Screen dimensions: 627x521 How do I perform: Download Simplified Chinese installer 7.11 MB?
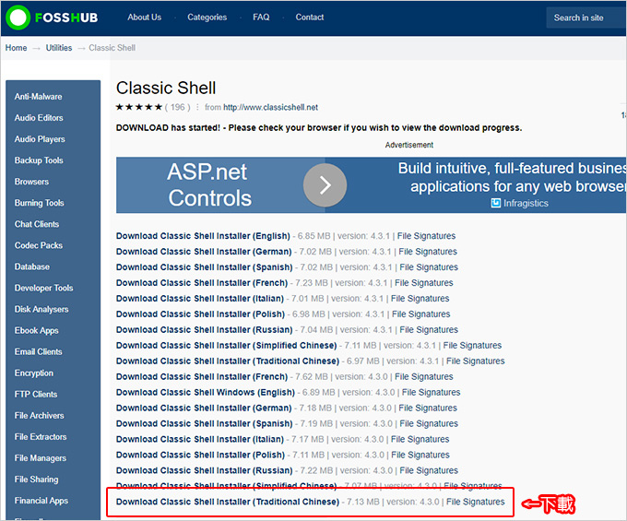[226, 345]
